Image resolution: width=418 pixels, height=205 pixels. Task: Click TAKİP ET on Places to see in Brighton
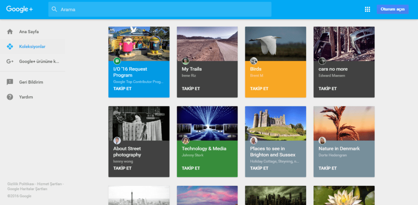[259, 168]
